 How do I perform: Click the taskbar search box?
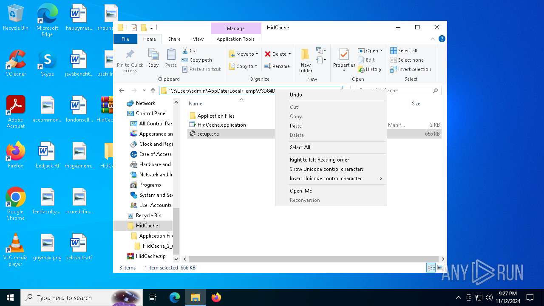[x=82, y=297]
